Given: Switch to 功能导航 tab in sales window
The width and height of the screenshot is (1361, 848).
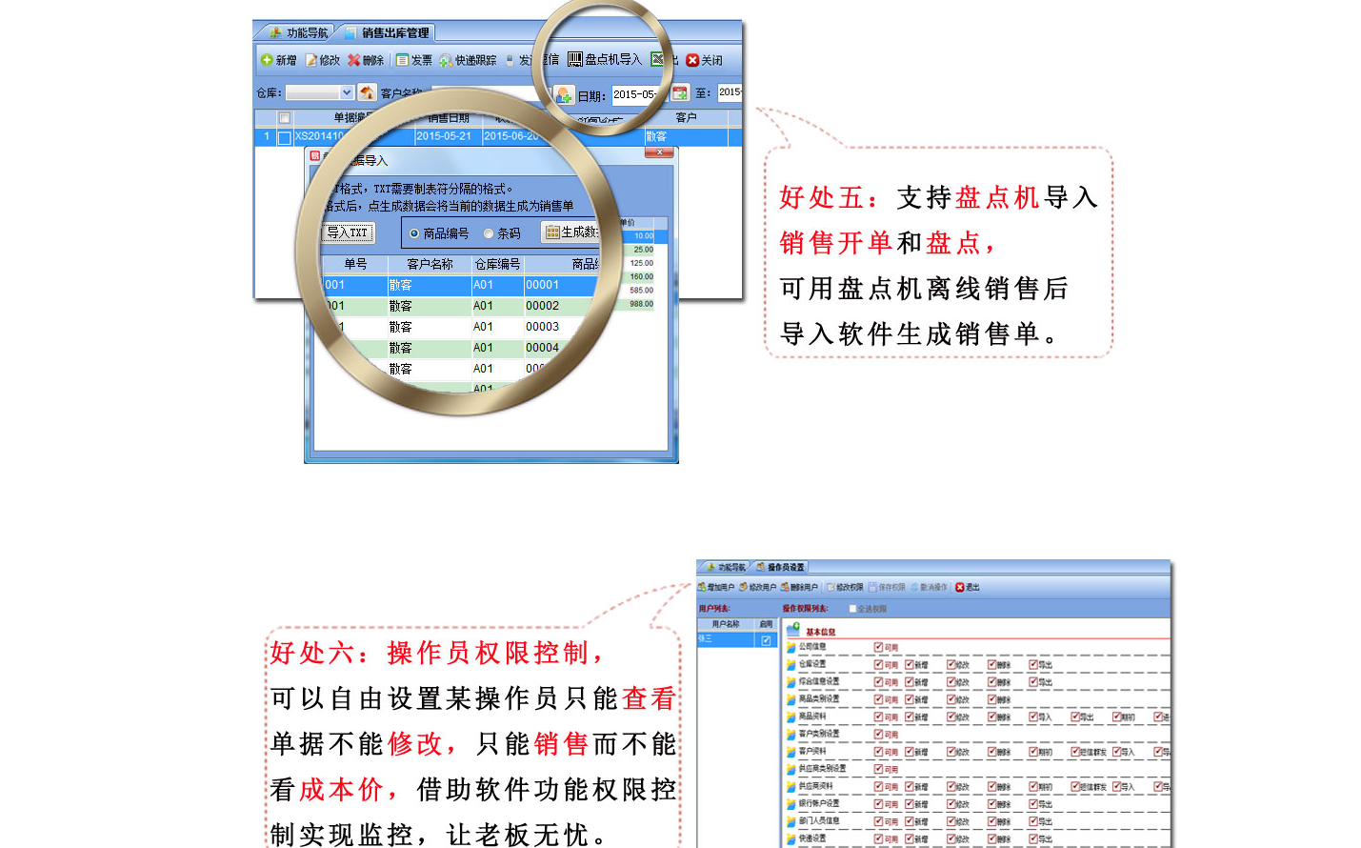Looking at the screenshot, I should point(298,32).
